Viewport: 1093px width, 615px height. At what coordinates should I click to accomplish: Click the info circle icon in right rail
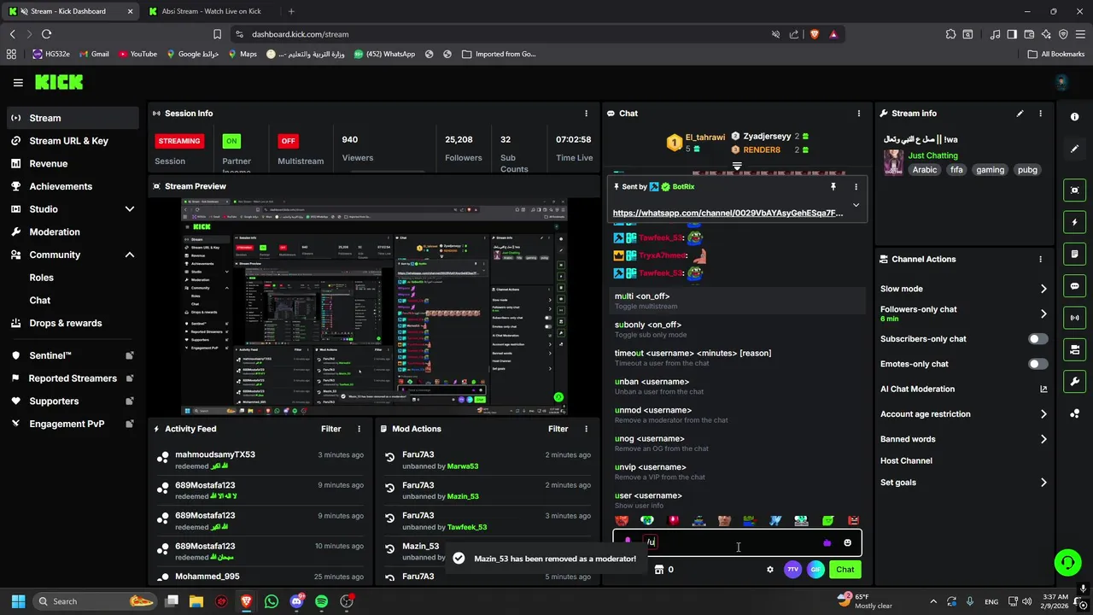pyautogui.click(x=1075, y=116)
